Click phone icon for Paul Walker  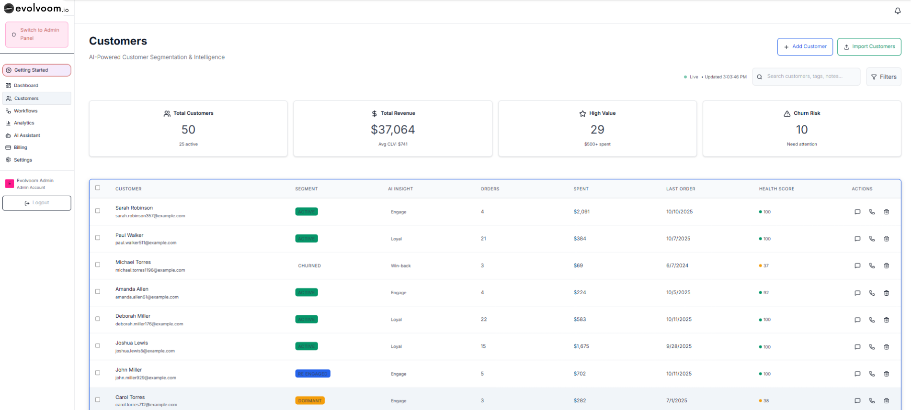pyautogui.click(x=872, y=239)
